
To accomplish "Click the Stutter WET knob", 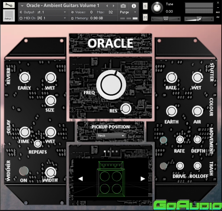I will [198, 77].
